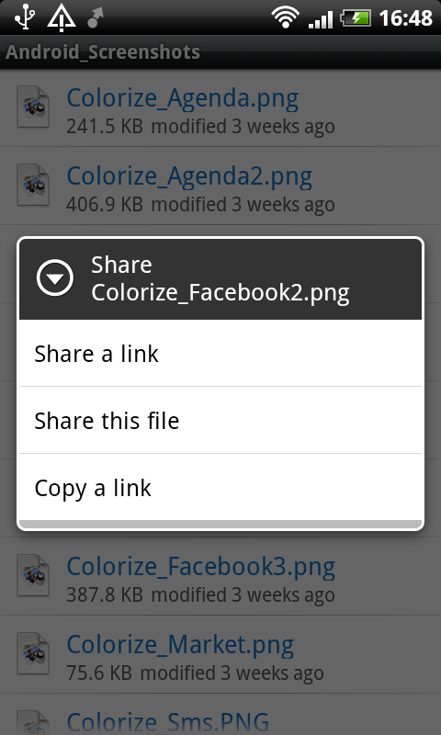441x735 pixels.
Task: Select Copy a link option
Action: click(x=220, y=488)
